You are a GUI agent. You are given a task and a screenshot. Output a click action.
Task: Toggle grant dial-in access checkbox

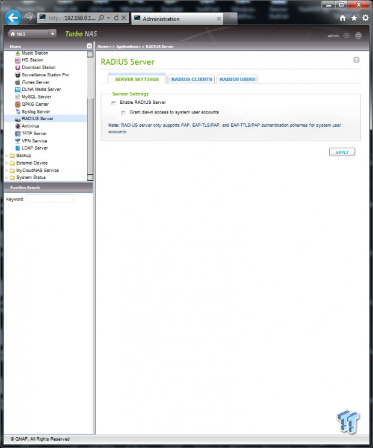[123, 113]
